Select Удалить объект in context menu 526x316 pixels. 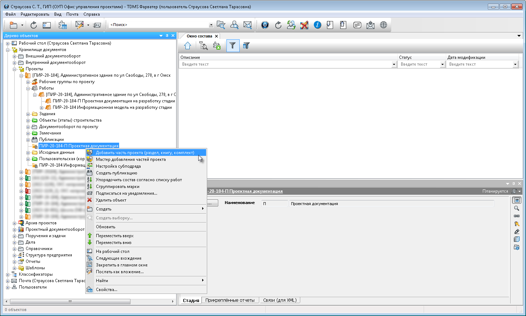146,200
